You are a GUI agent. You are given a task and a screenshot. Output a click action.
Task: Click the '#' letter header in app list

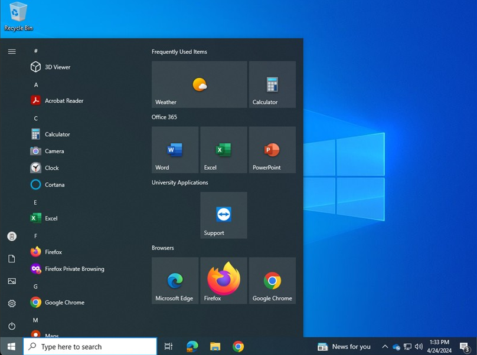click(x=36, y=51)
